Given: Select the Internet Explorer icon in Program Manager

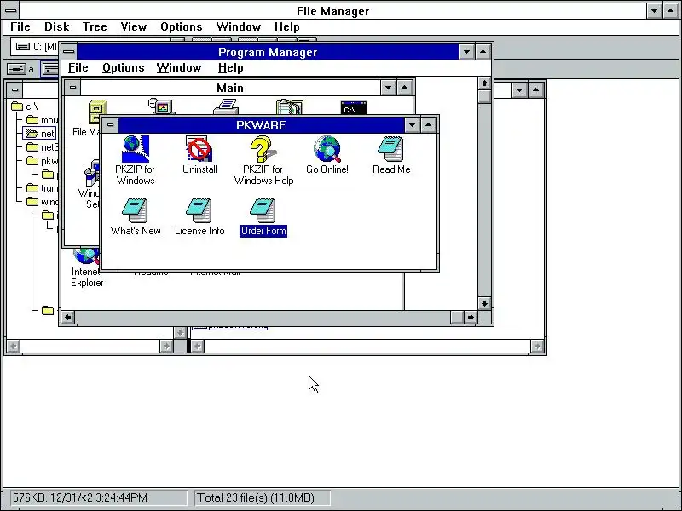Looking at the screenshot, I should (x=87, y=256).
